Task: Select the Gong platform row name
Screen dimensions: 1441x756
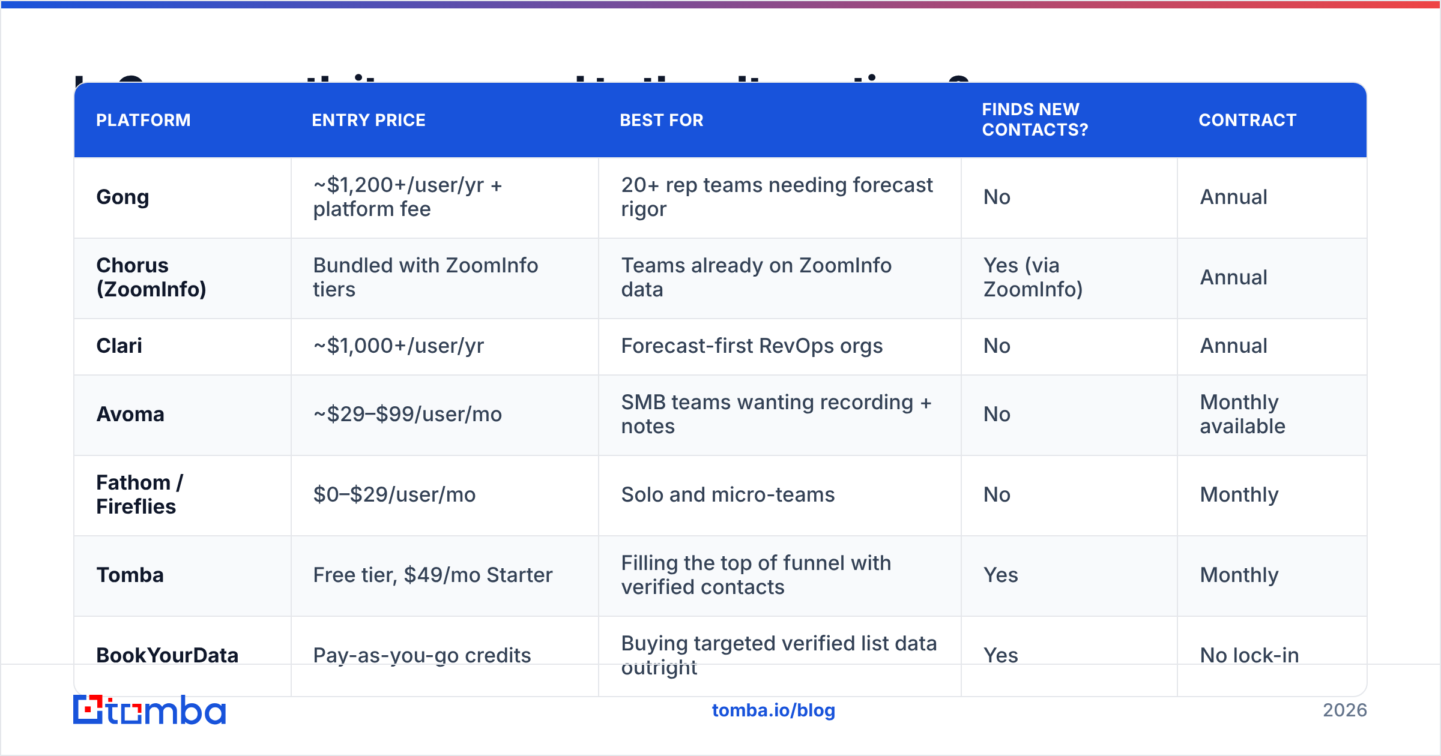Action: (122, 197)
